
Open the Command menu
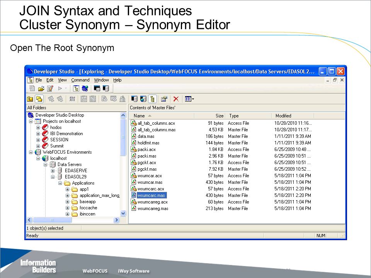click(x=80, y=80)
